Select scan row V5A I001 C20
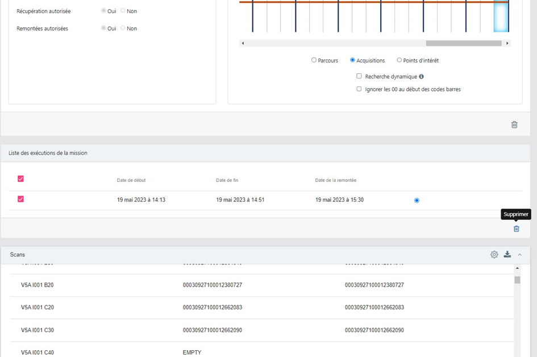Viewport: 537px width, 357px height. pyautogui.click(x=261, y=308)
